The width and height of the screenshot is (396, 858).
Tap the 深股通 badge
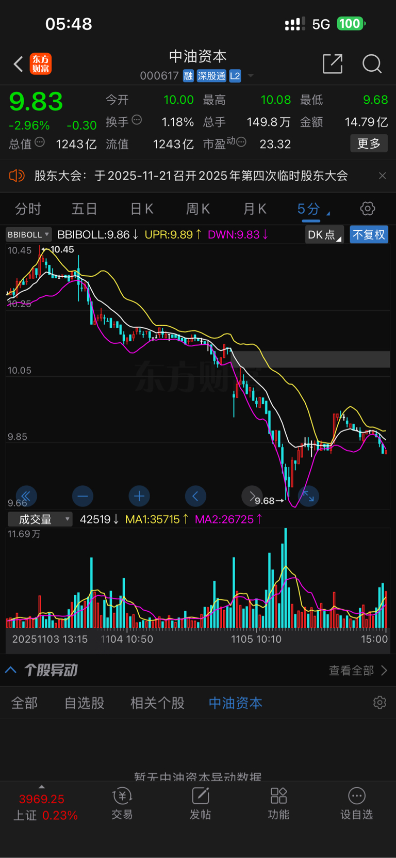211,76
